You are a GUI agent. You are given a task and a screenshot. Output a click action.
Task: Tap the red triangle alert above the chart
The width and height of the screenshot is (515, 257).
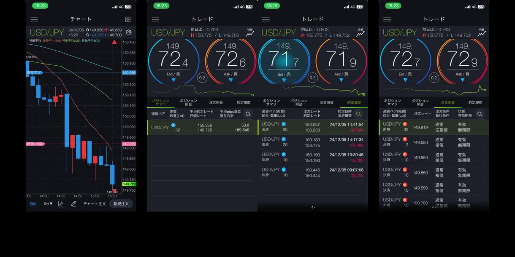(x=114, y=42)
